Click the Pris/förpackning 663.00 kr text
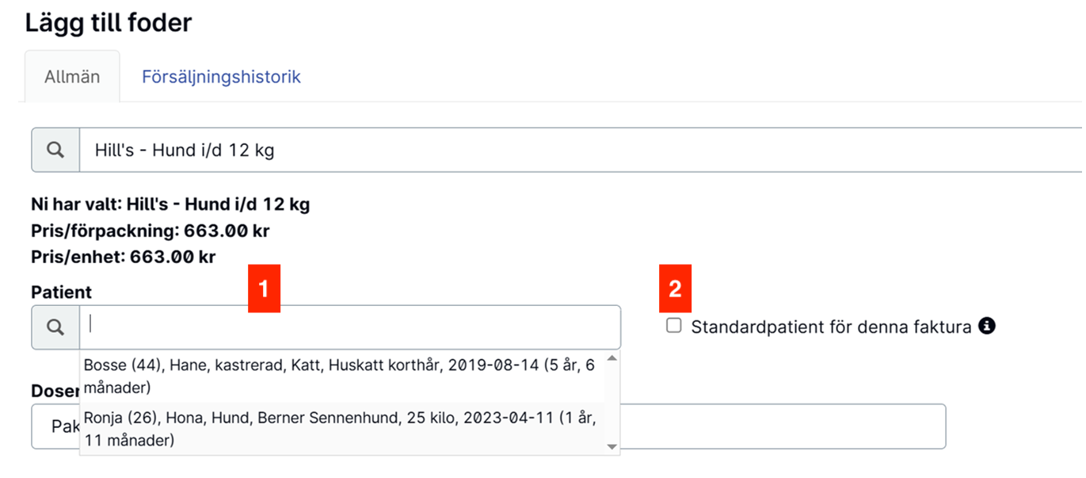 (x=151, y=231)
